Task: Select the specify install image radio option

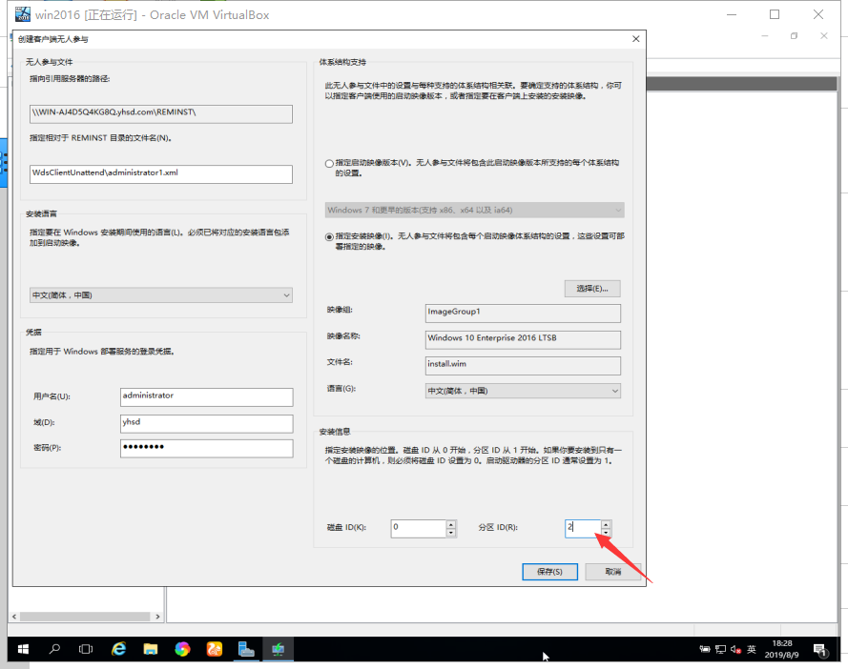Action: (329, 236)
